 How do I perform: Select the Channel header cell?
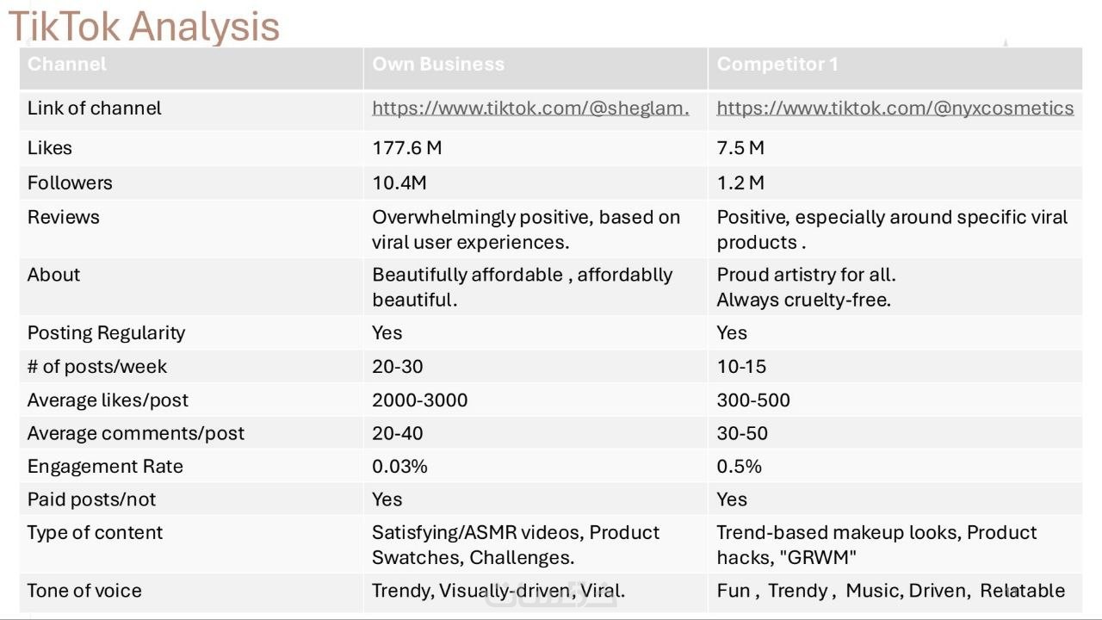click(x=67, y=65)
